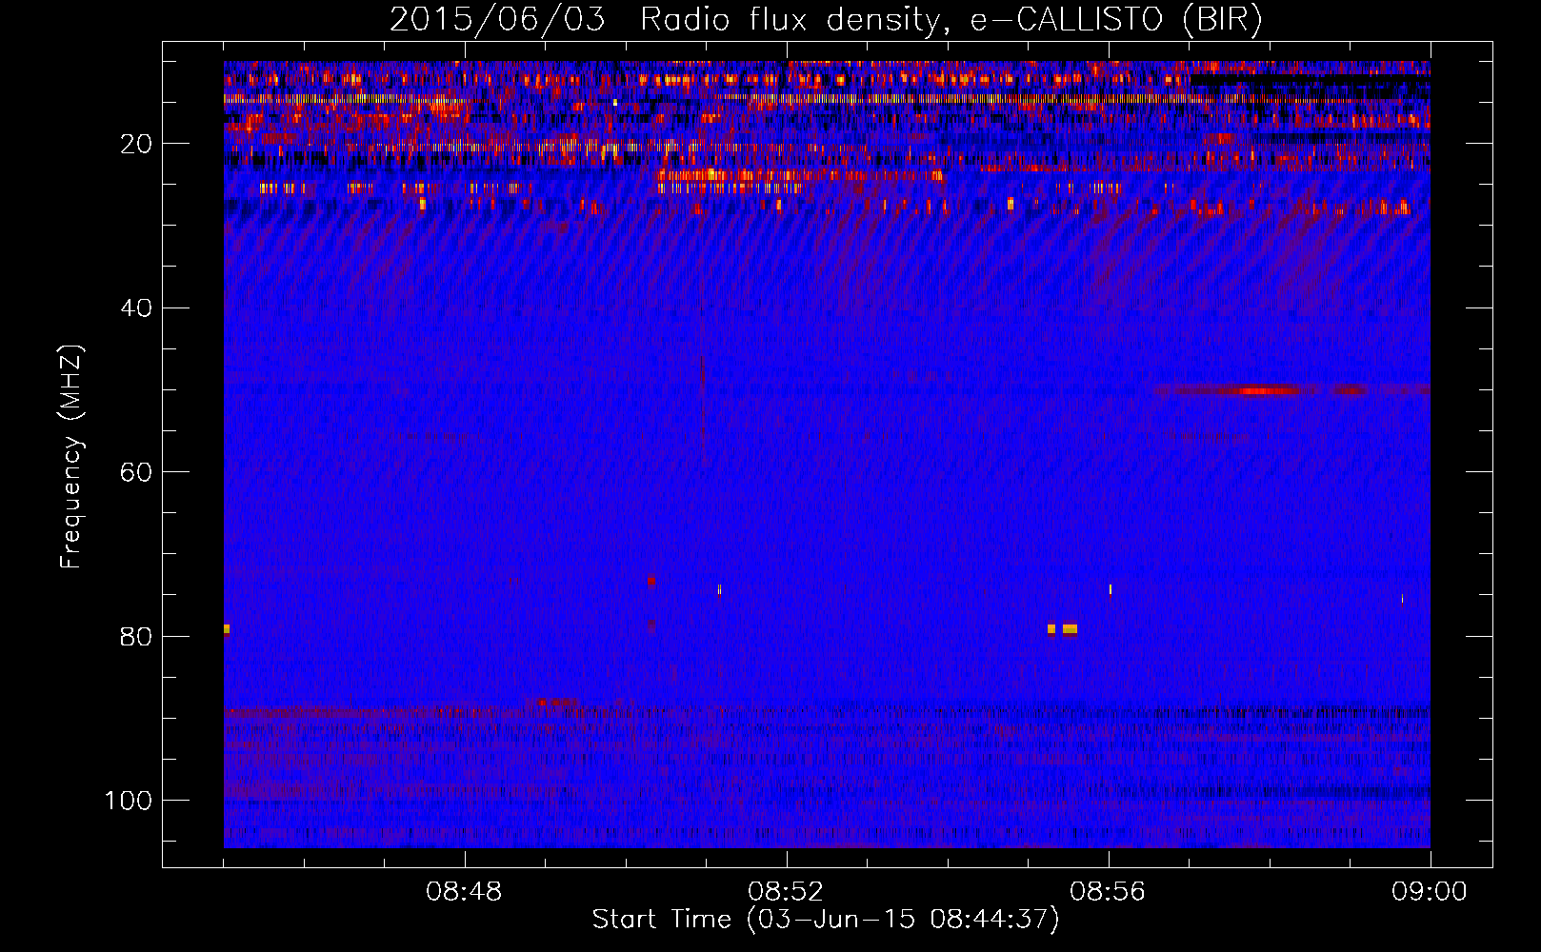Click the 40 MHz frequency tick label
This screenshot has height=952, width=1541.
[x=137, y=308]
